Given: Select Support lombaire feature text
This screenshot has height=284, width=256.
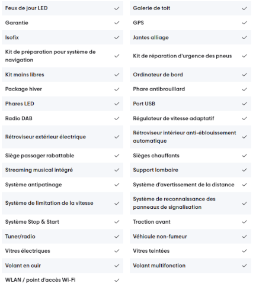Looking at the screenshot, I should pos(155,170).
